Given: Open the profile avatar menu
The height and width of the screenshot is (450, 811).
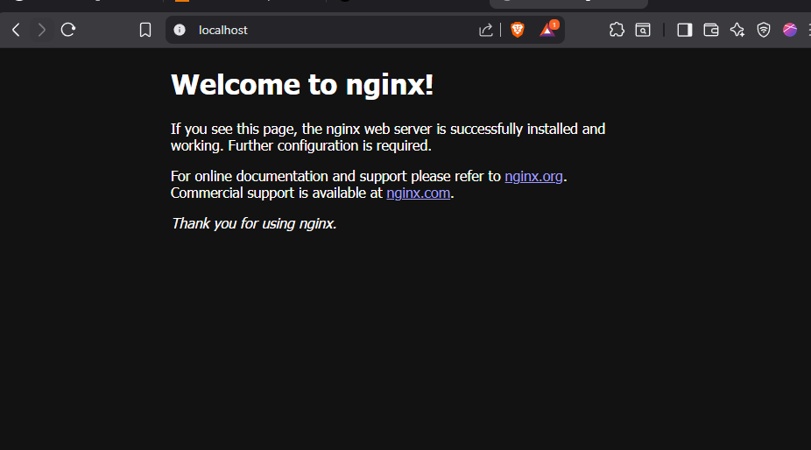Looking at the screenshot, I should click(790, 30).
